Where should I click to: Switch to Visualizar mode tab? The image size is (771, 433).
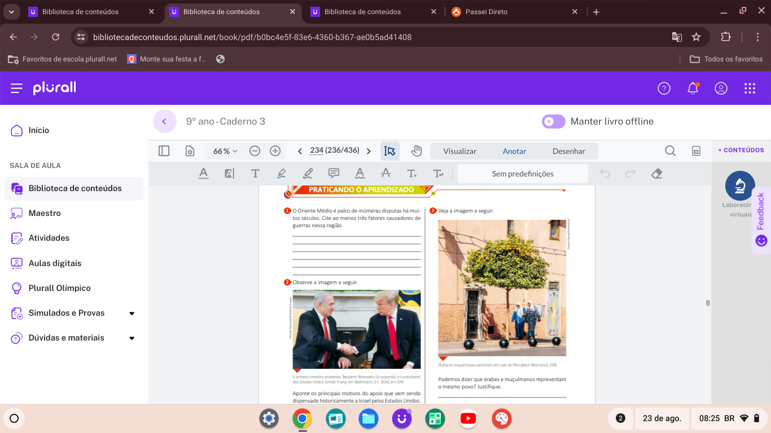[x=459, y=151]
